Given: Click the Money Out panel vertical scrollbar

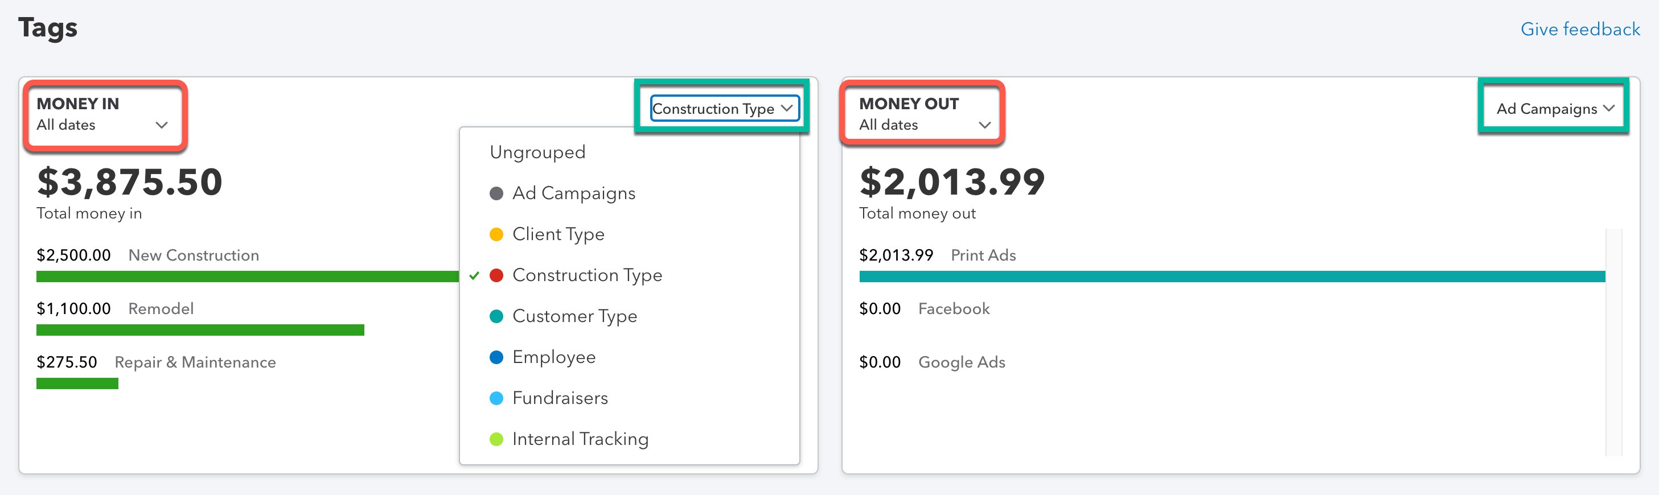Looking at the screenshot, I should coord(1613,341).
